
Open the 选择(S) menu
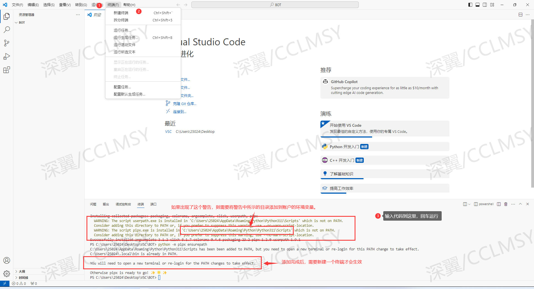pyautogui.click(x=49, y=5)
